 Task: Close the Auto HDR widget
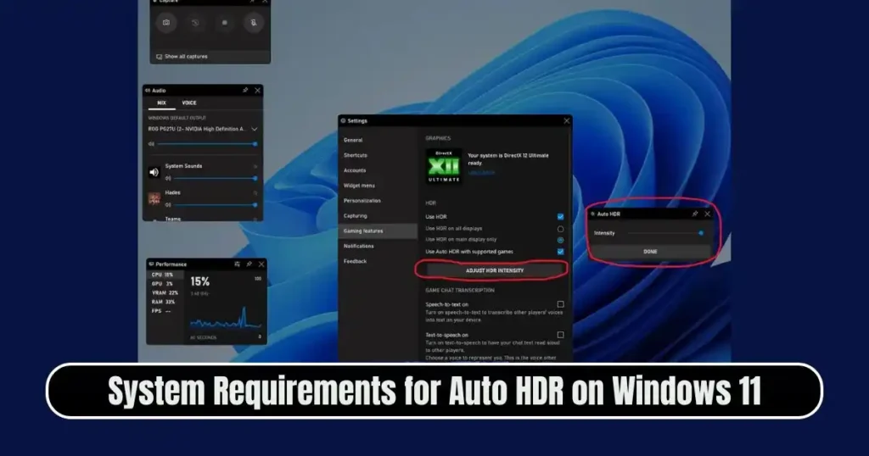tap(707, 214)
